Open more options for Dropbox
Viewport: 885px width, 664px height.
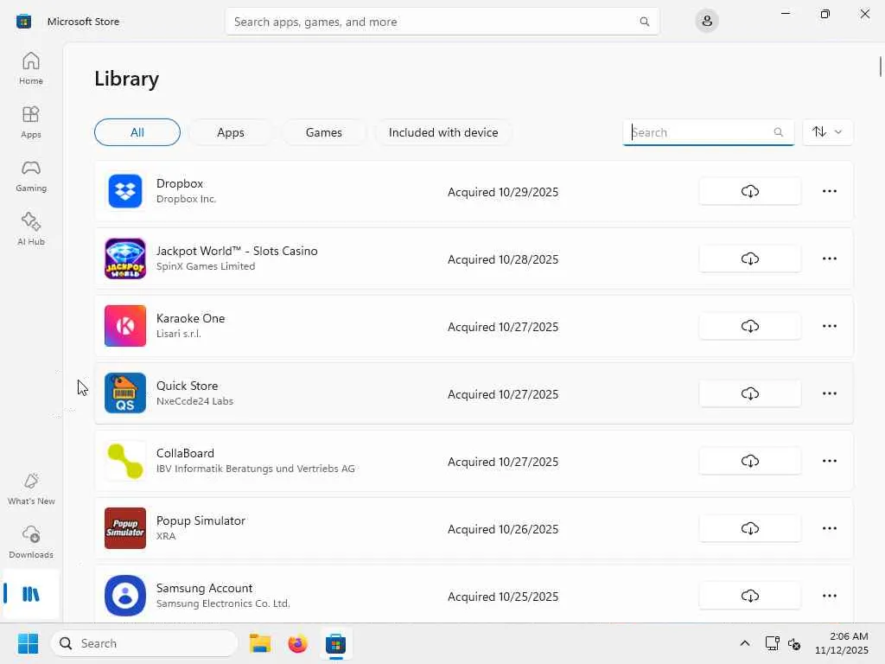pyautogui.click(x=829, y=191)
